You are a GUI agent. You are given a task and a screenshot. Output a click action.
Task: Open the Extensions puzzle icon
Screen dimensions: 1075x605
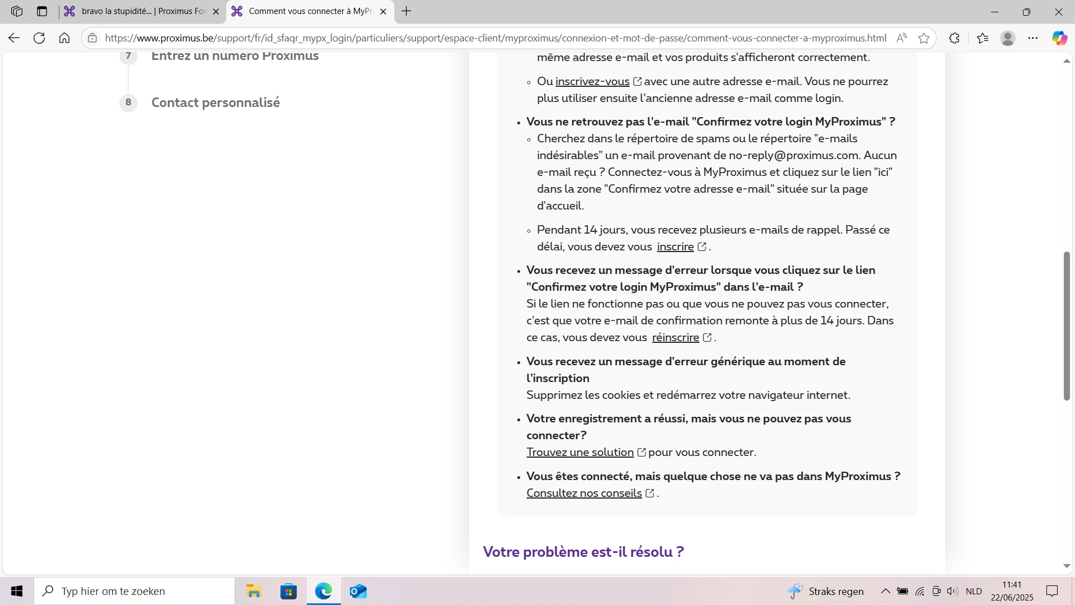click(955, 38)
